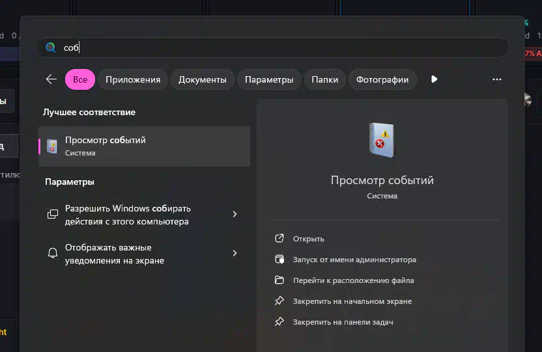
Task: Choose 'Открыть' action
Action: [x=308, y=239]
